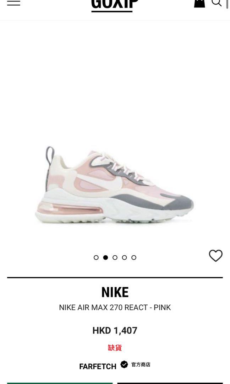
Task: Add shoe to wishlist with heart icon
Action: point(215,255)
